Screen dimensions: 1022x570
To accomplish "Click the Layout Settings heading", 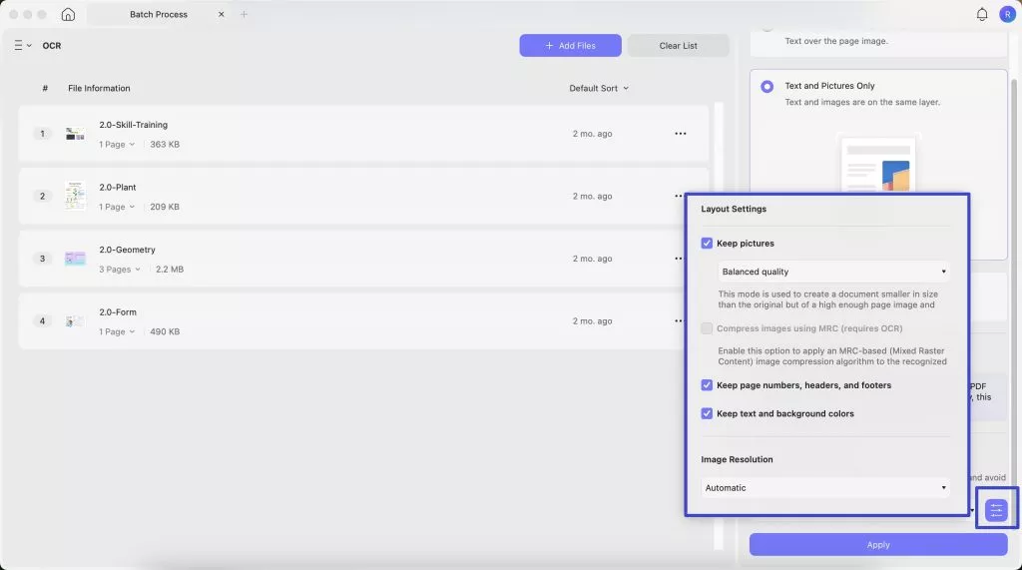I will [x=734, y=209].
